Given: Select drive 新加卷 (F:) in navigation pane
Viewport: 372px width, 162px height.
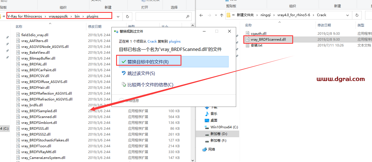Looking at the screenshot, I should [x=218, y=141].
